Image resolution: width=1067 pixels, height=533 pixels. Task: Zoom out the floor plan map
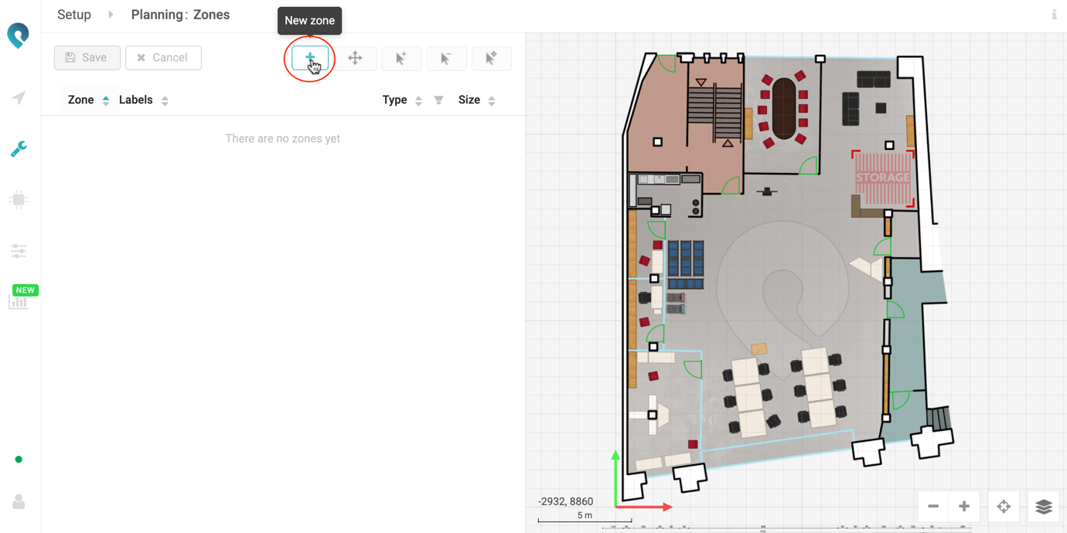933,507
